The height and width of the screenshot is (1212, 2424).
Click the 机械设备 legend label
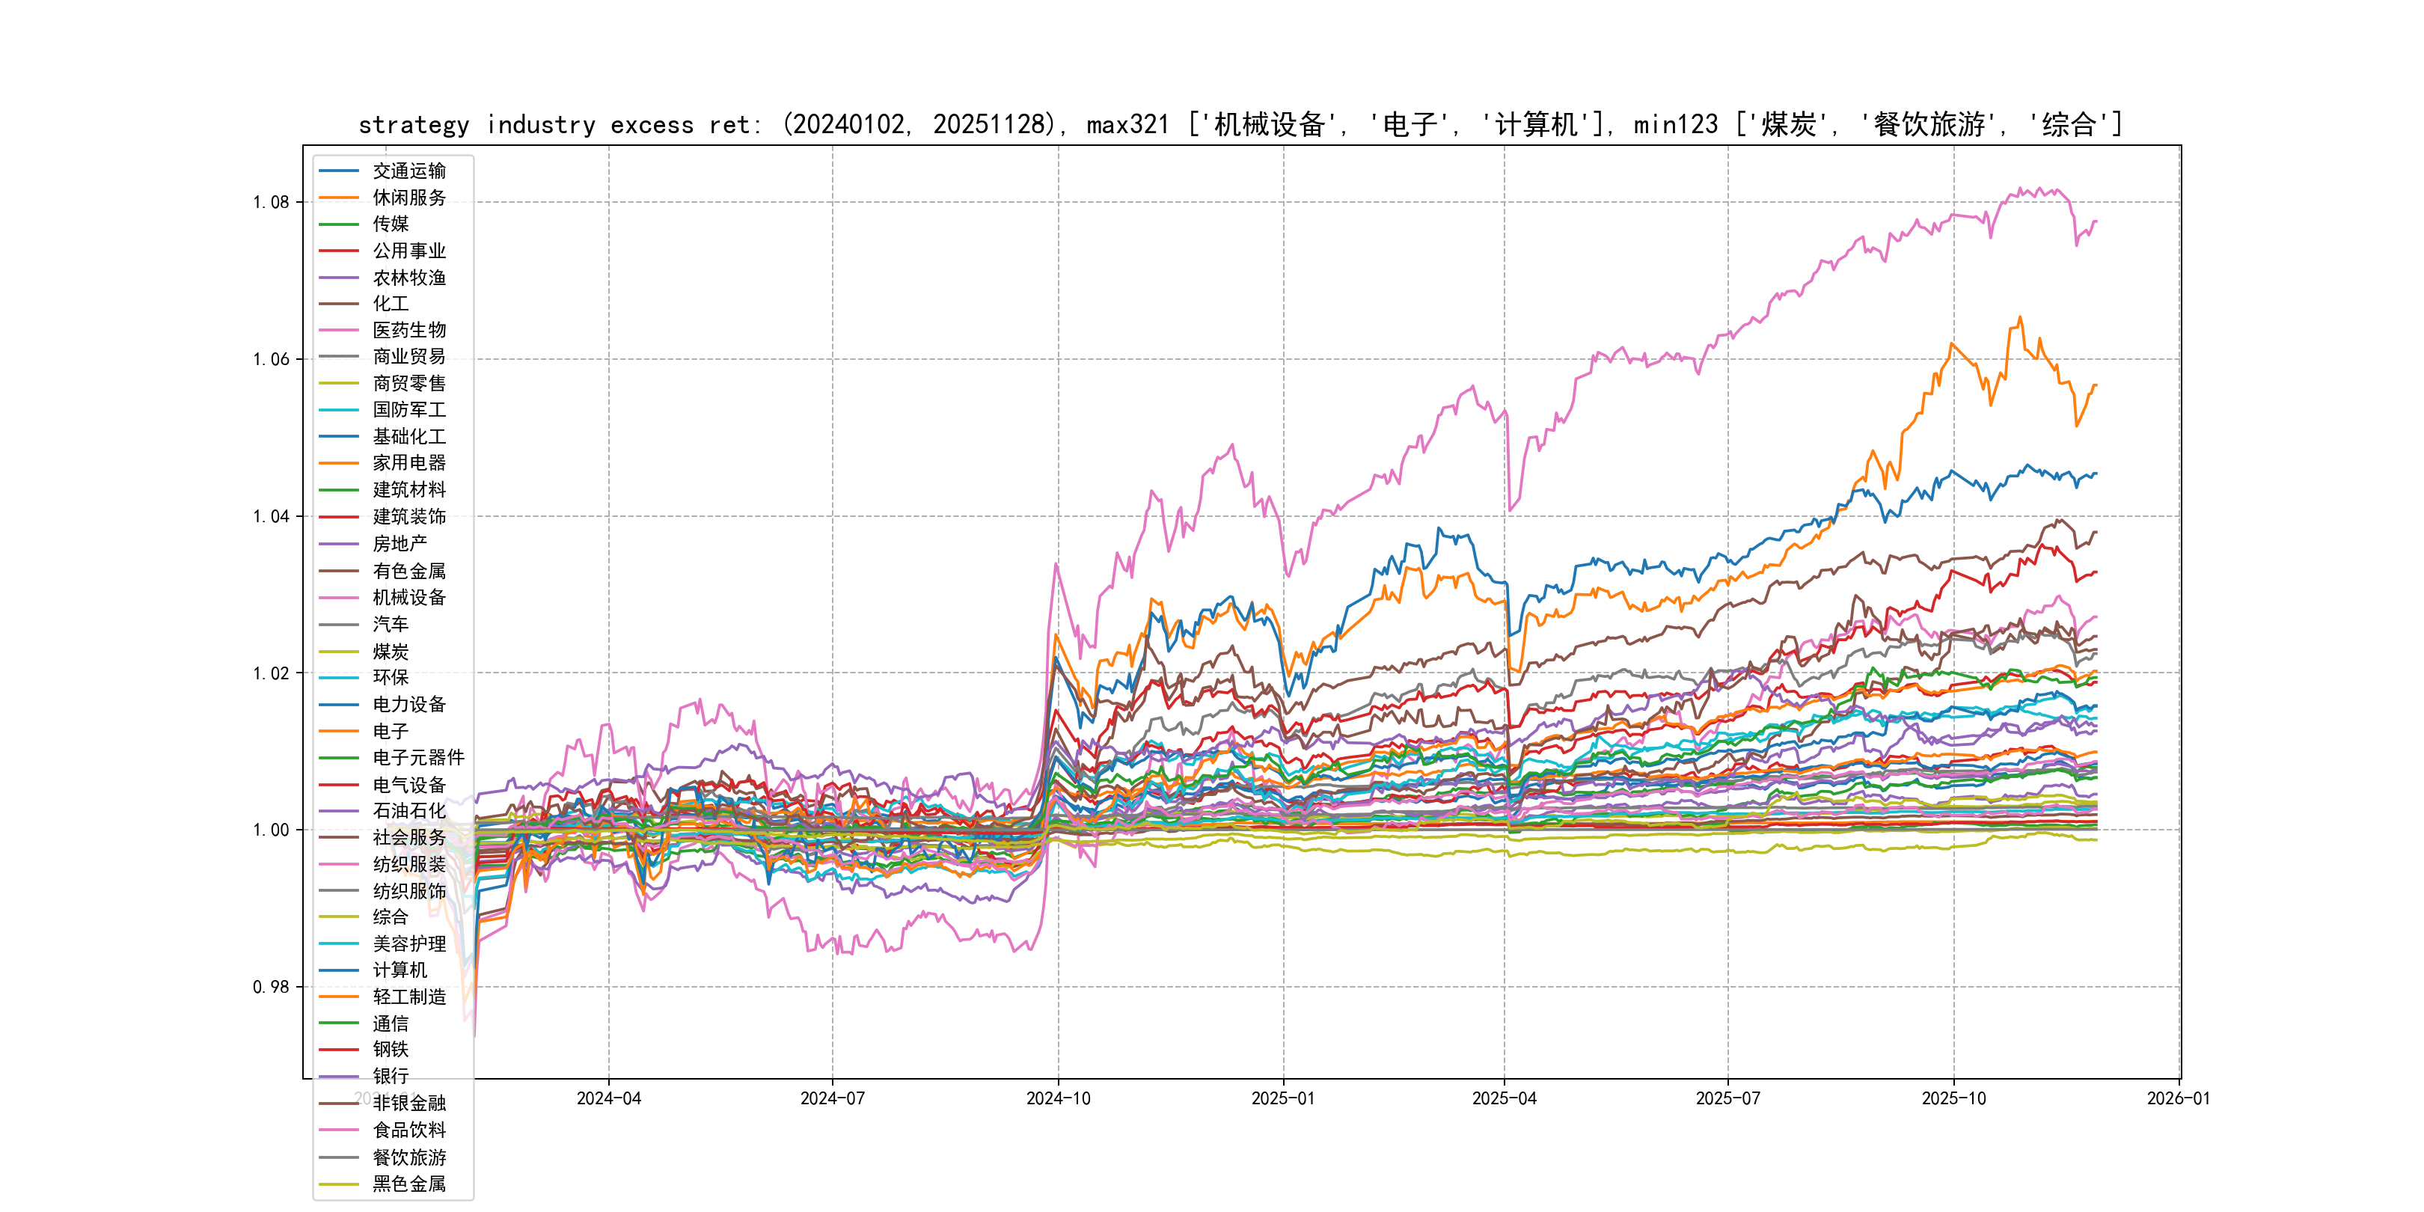pos(408,598)
